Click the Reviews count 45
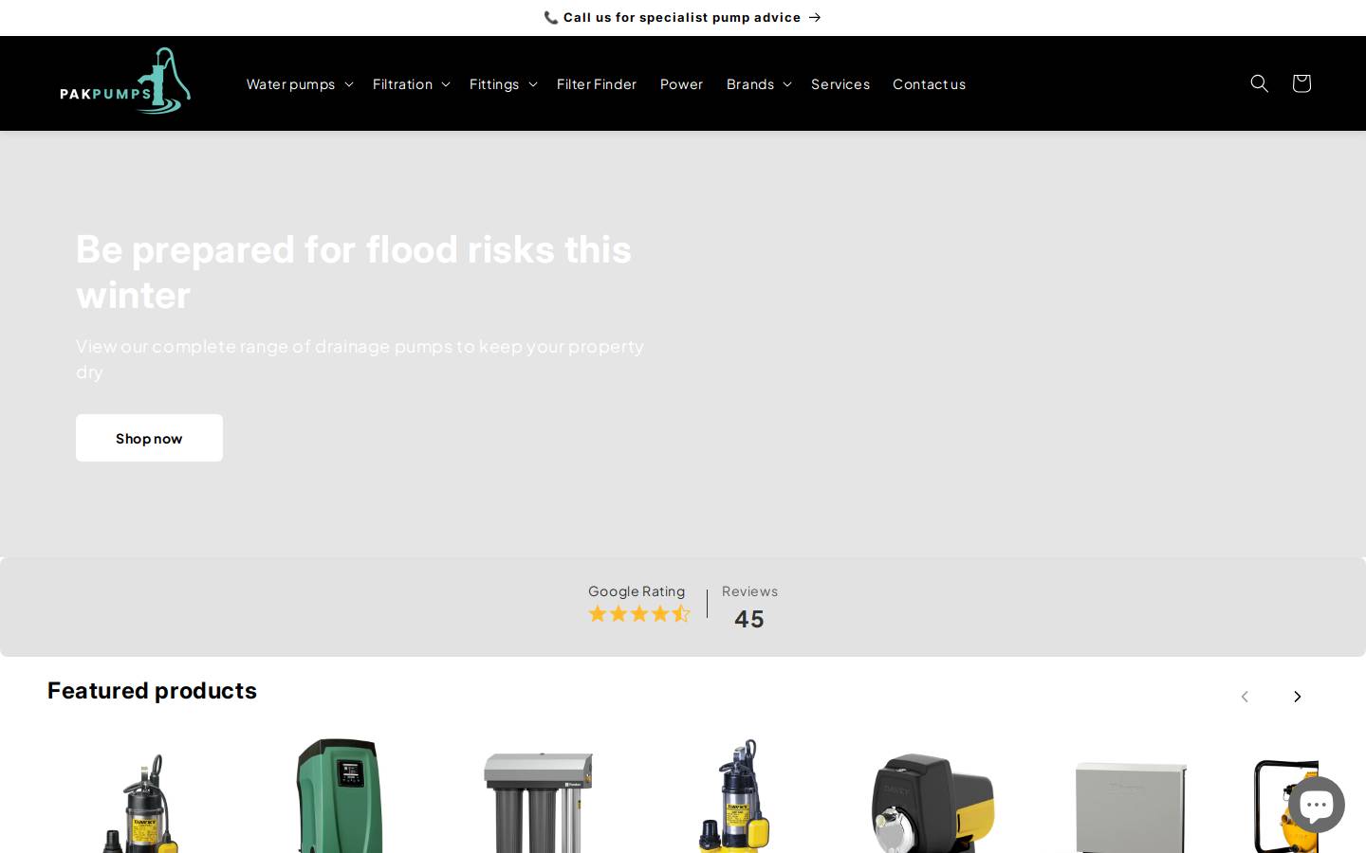This screenshot has height=853, width=1366. (749, 619)
